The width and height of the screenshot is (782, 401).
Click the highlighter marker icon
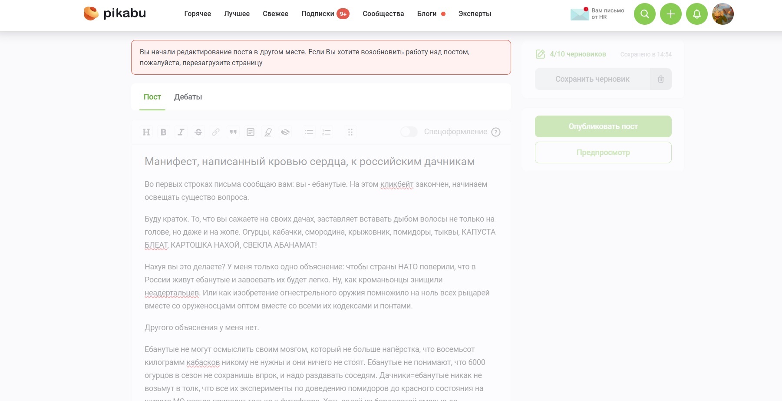coord(268,132)
